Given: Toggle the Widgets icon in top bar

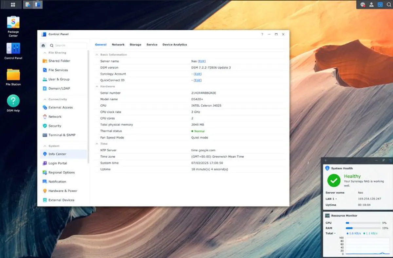Looking at the screenshot, I should [380, 5].
